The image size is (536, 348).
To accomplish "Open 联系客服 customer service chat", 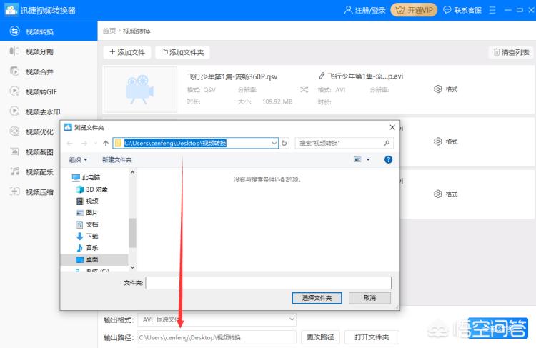I will (462, 10).
